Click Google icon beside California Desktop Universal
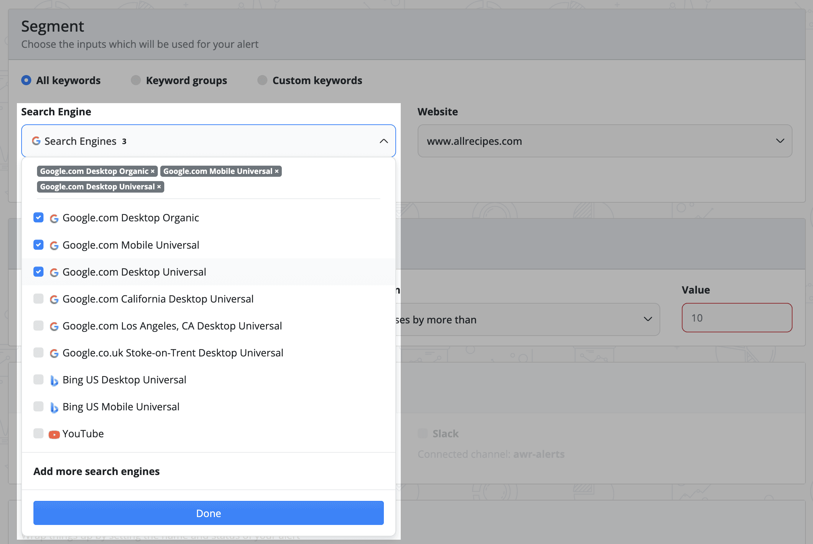 (54, 300)
